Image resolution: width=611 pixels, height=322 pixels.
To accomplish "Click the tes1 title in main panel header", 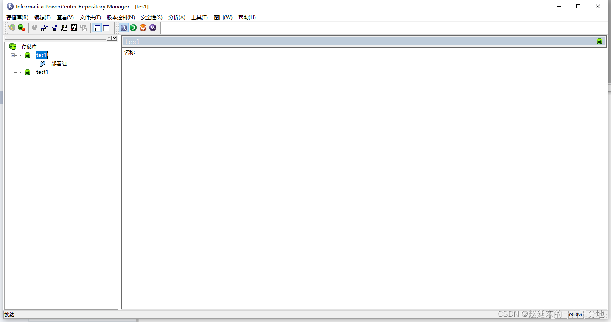I will 132,42.
